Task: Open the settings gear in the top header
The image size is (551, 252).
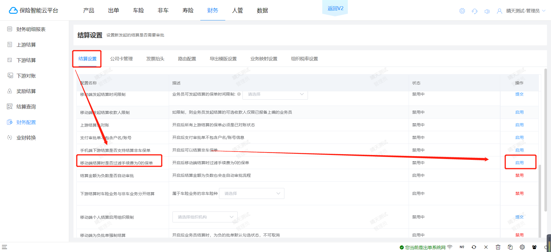Action: point(462,11)
